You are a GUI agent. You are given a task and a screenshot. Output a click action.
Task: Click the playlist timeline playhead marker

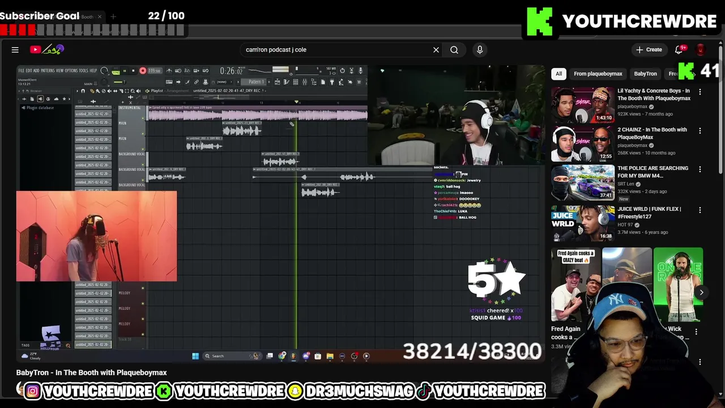click(x=296, y=102)
